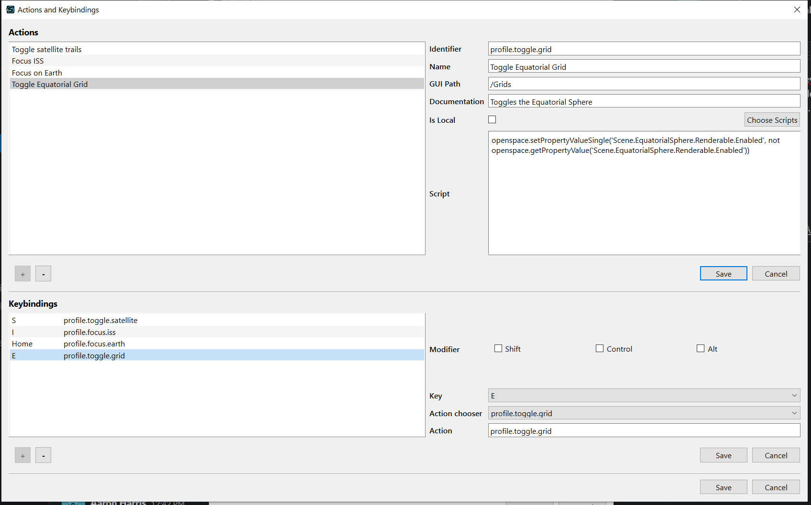Click inside the Script text area
This screenshot has width=811, height=505.
pyautogui.click(x=644, y=193)
